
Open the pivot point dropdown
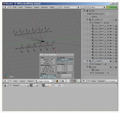(x=63, y=81)
